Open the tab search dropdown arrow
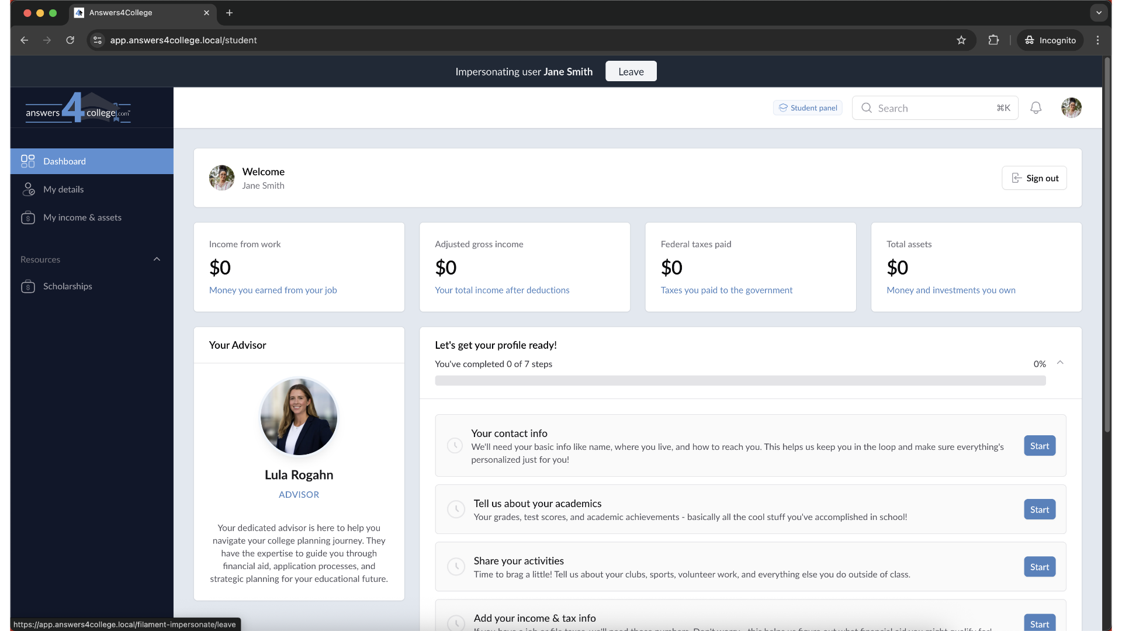 tap(1099, 12)
